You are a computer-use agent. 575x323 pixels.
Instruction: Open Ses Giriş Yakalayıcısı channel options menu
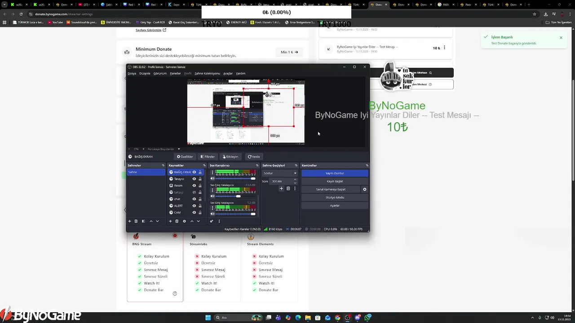pos(212,207)
